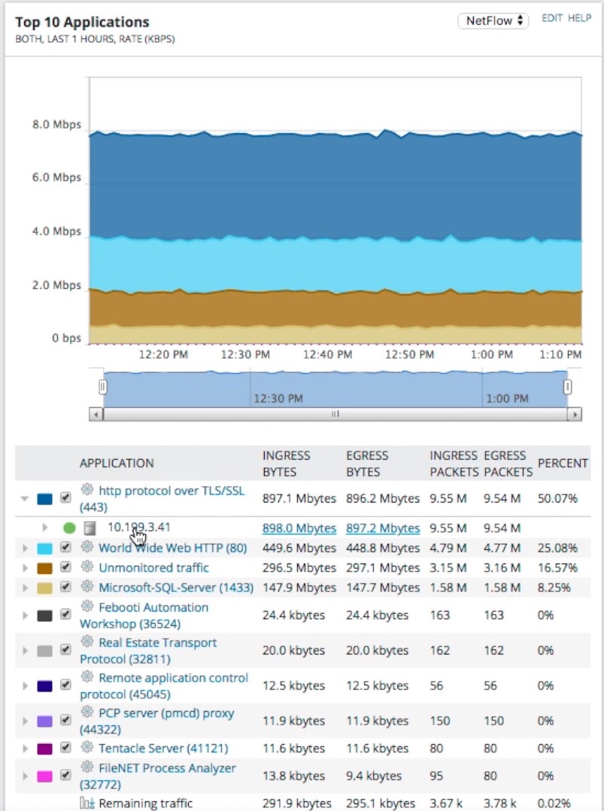Click the gear icon for Tentacle Server (41121)
The height and width of the screenshot is (811, 604).
(89, 748)
